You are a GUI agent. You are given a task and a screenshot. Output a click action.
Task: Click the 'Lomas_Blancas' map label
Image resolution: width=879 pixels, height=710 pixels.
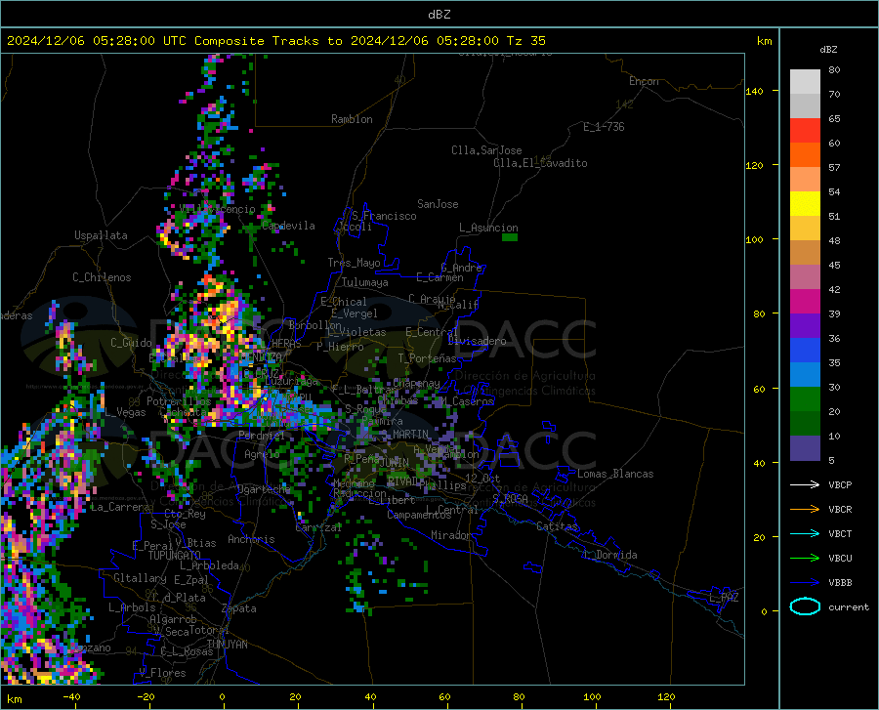(615, 474)
